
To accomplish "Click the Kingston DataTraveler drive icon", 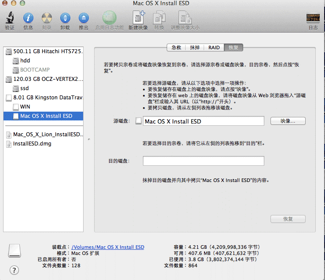I will coord(9,98).
